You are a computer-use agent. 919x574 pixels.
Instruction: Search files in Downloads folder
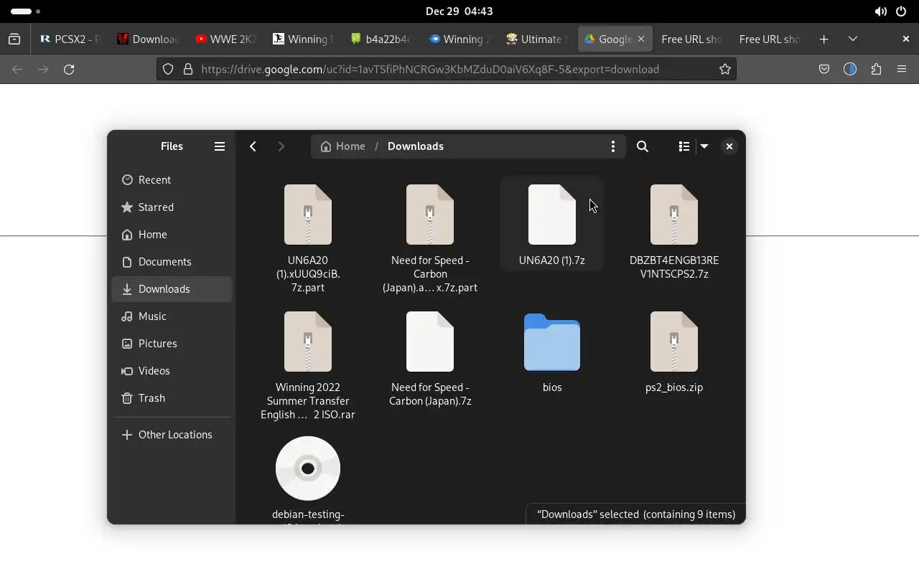[x=643, y=146]
